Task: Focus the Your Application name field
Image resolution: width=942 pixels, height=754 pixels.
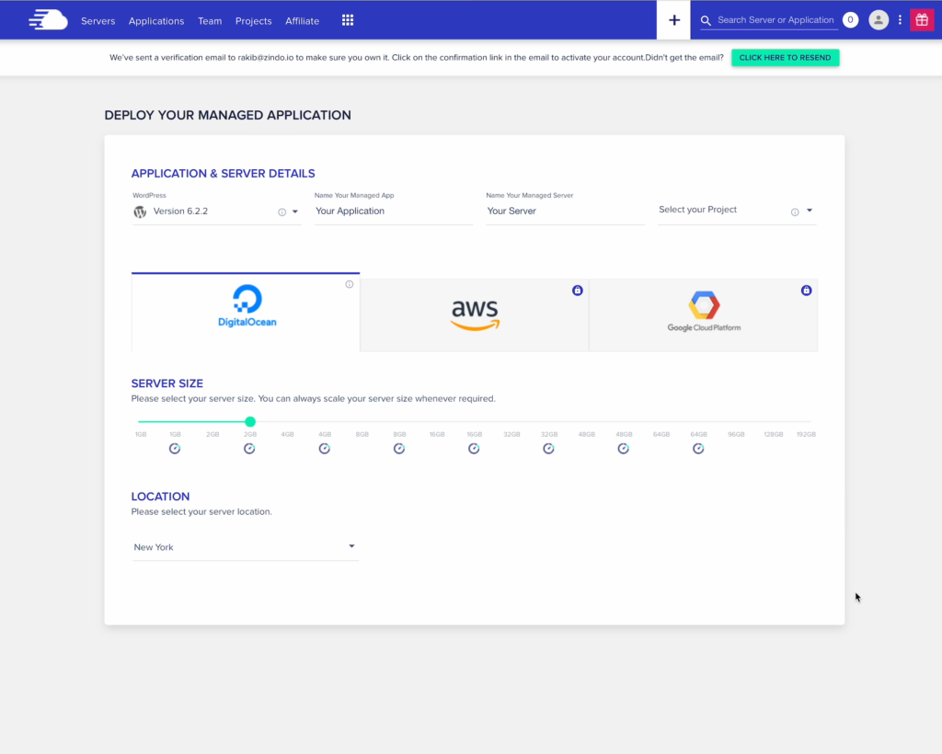Action: tap(394, 211)
